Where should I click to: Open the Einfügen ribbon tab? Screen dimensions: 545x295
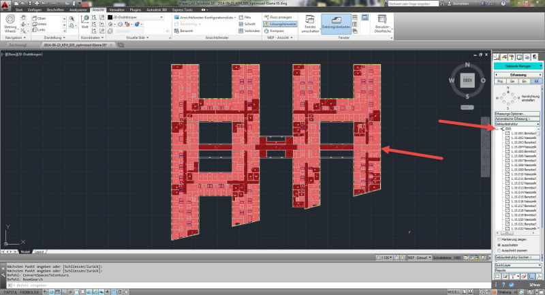tap(35, 10)
